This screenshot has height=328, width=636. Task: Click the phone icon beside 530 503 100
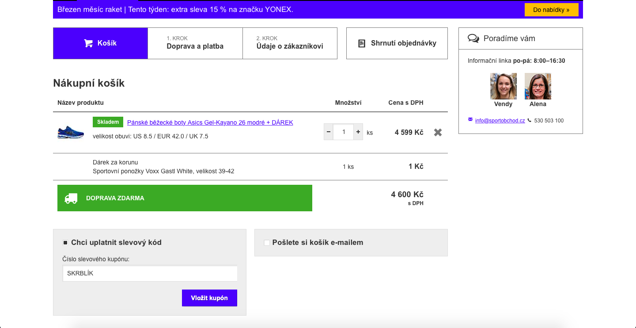coord(530,120)
